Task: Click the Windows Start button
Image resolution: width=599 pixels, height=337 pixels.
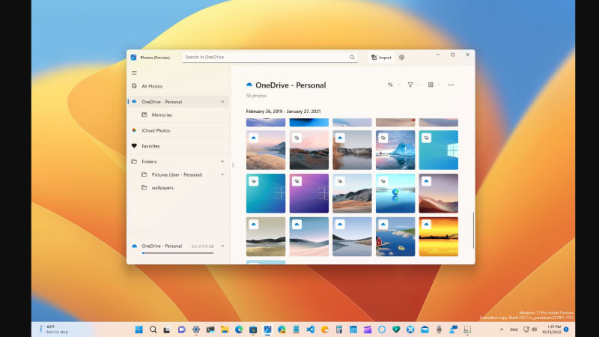Action: (x=139, y=330)
